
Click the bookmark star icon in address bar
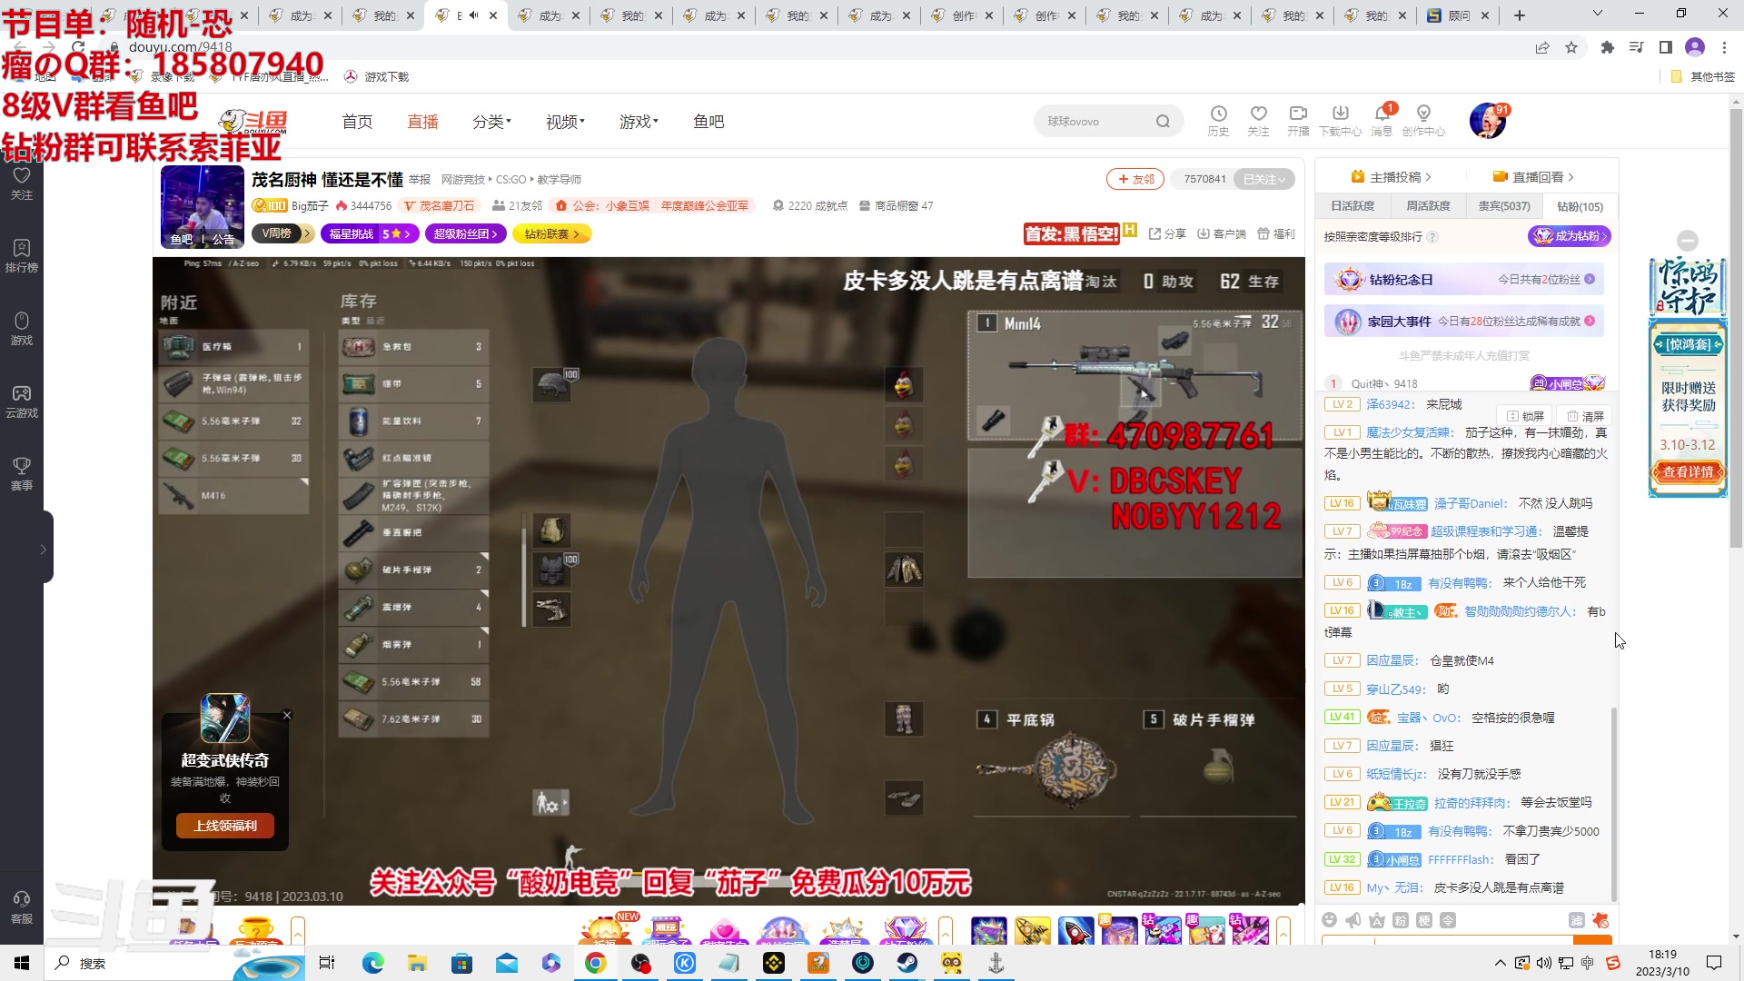tap(1571, 47)
